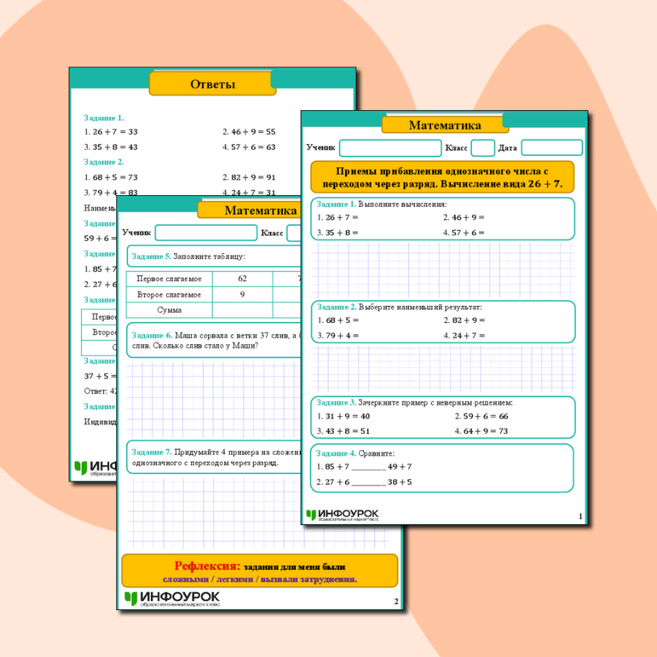Viewport: 657px width, 657px height.
Task: Click the empty Сумма cell under 9
Action: click(x=242, y=310)
